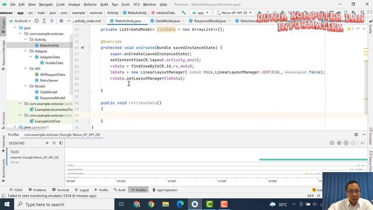Open the Build menu
The height and width of the screenshot is (210, 373).
point(104,4)
